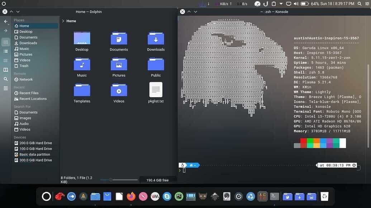371x208 pixels.
Task: Search for Audio in sidebar
Action: click(x=36, y=123)
